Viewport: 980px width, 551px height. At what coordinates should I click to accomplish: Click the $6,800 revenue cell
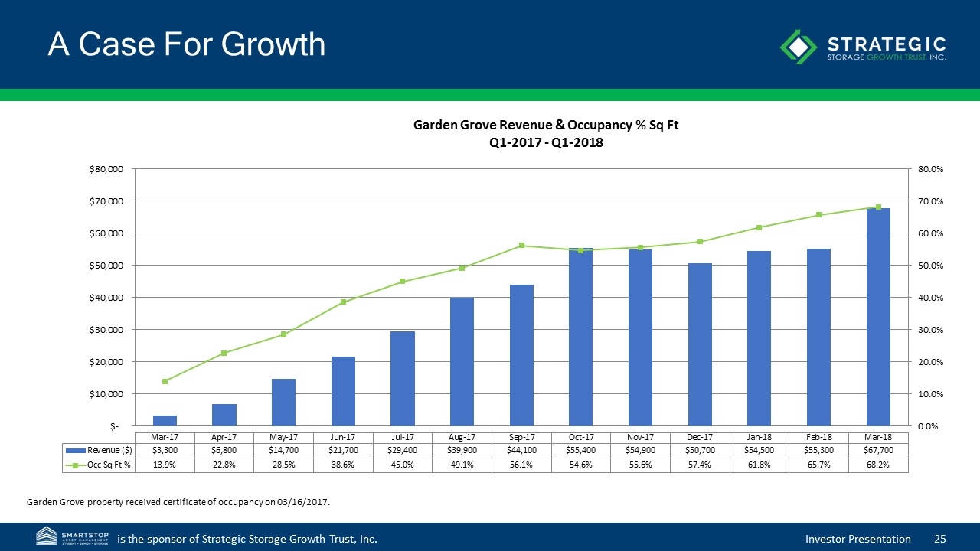pos(224,452)
